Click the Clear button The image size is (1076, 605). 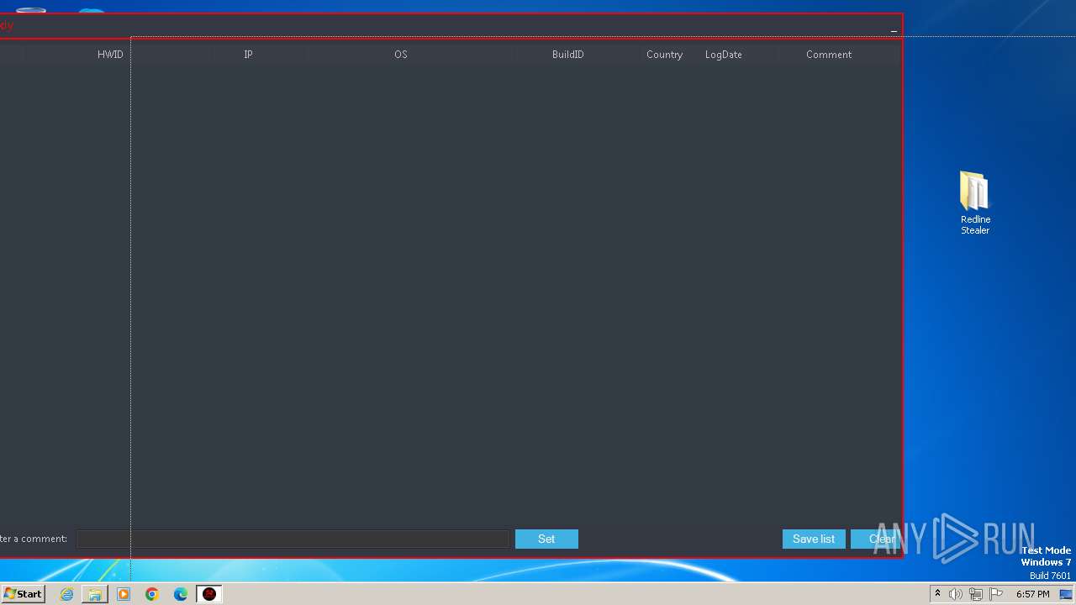click(876, 539)
